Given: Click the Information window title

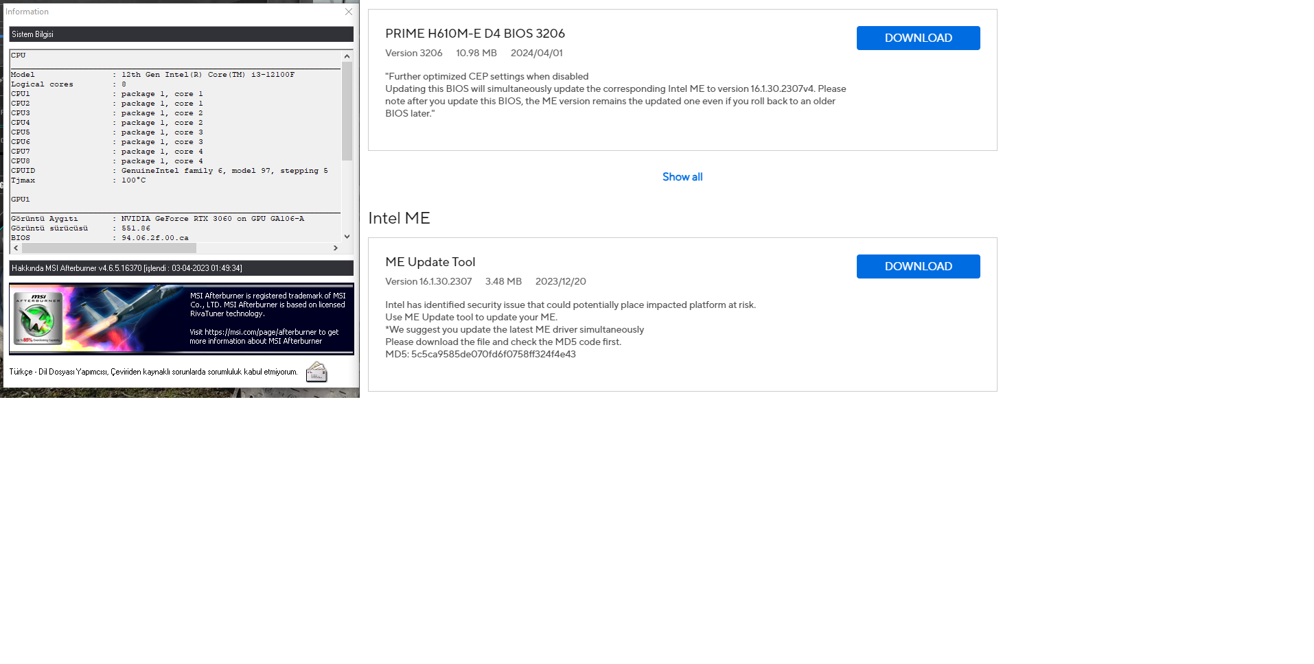Looking at the screenshot, I should [27, 12].
